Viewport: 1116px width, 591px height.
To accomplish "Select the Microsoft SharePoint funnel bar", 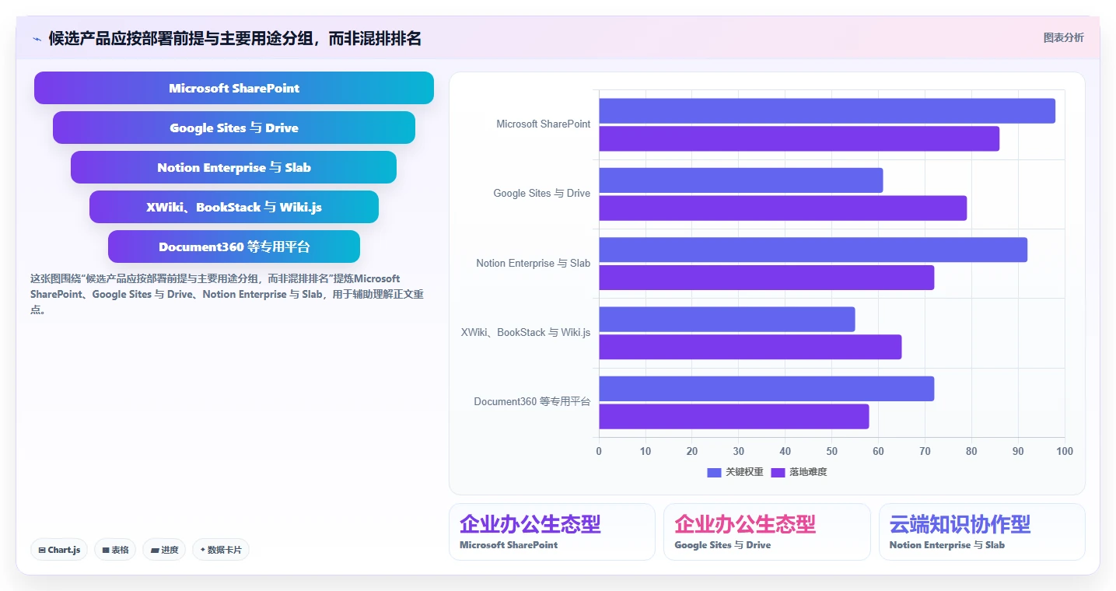I will 234,88.
